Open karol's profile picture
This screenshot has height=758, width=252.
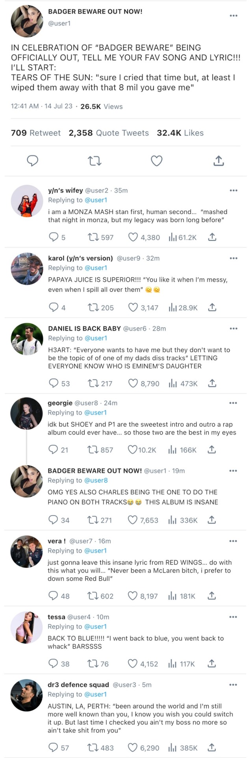27,269
